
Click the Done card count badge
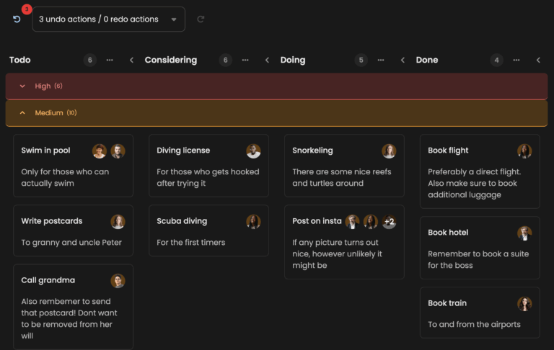(497, 60)
